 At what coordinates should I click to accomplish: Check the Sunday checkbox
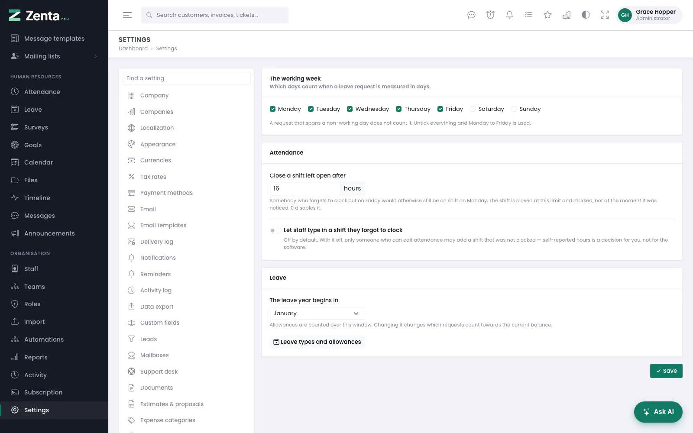pos(514,109)
